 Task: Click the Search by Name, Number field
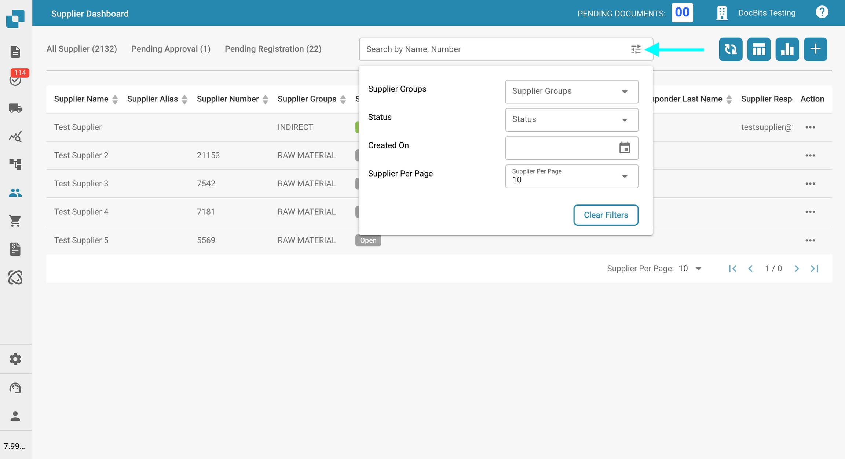[x=491, y=49]
